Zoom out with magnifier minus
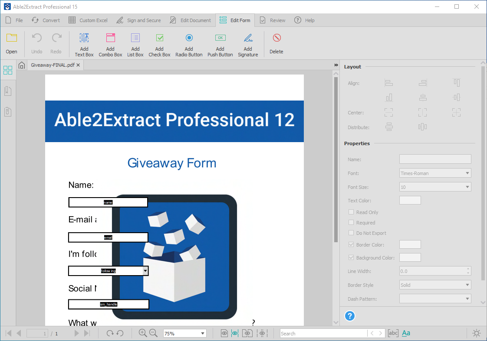This screenshot has height=341, width=487. [153, 333]
